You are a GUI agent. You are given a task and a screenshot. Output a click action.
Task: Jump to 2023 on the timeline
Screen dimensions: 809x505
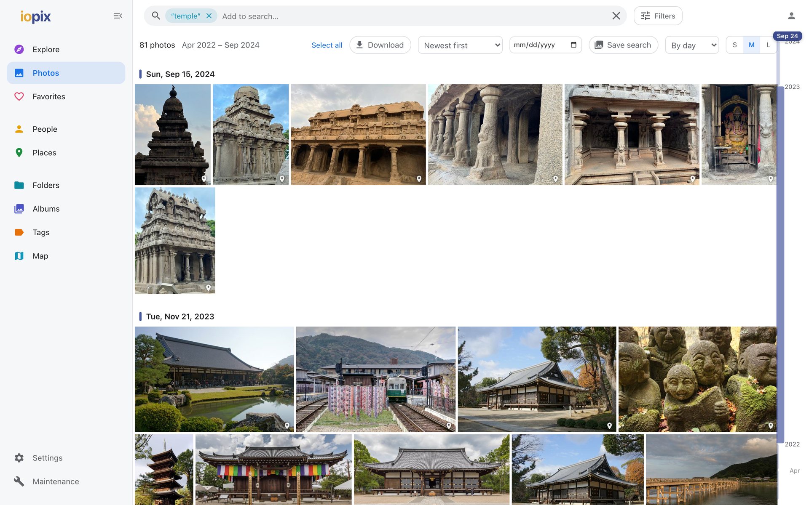point(792,87)
